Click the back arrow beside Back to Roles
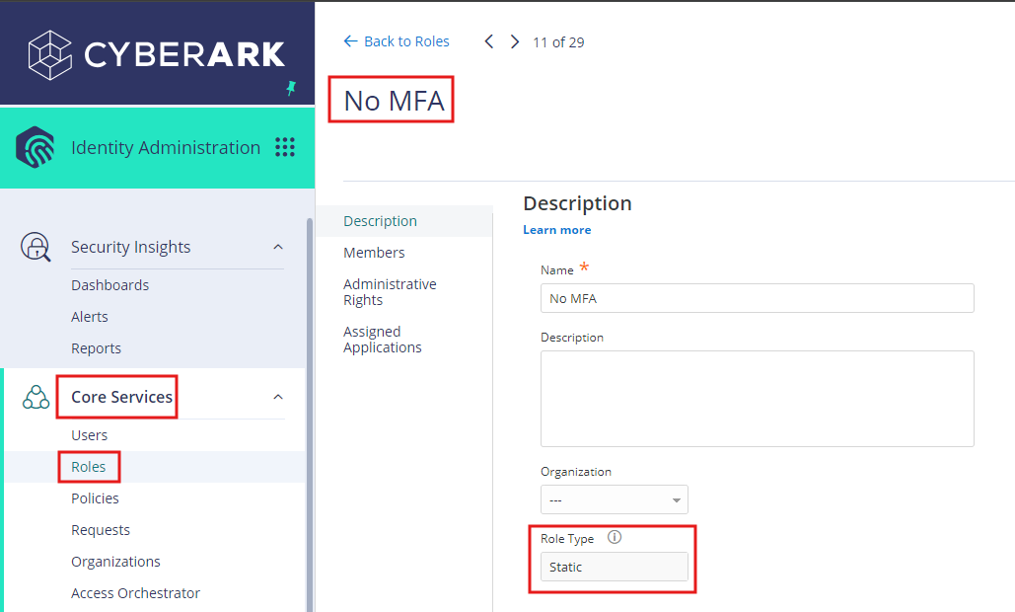 click(x=350, y=40)
